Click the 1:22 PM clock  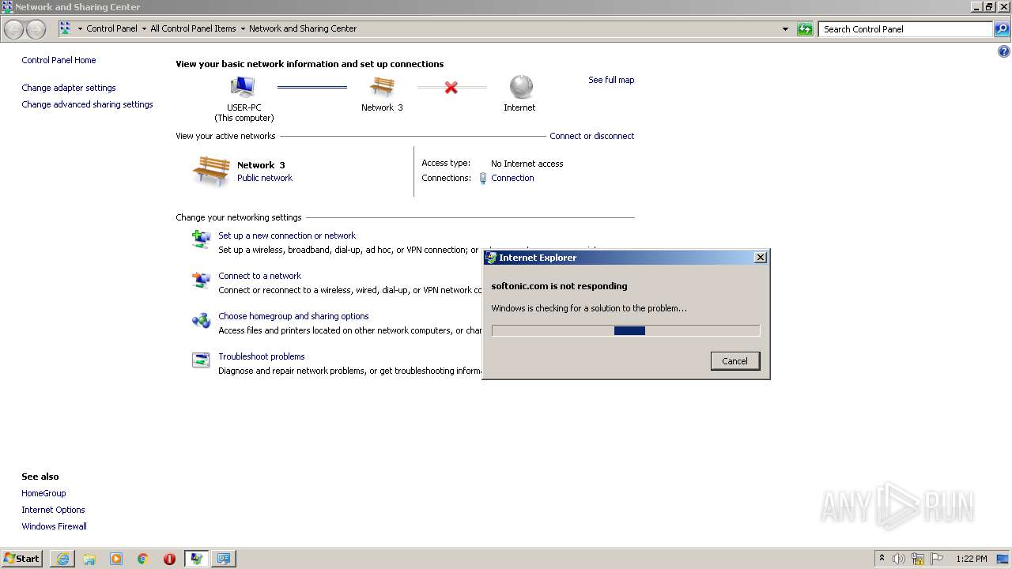(x=971, y=559)
